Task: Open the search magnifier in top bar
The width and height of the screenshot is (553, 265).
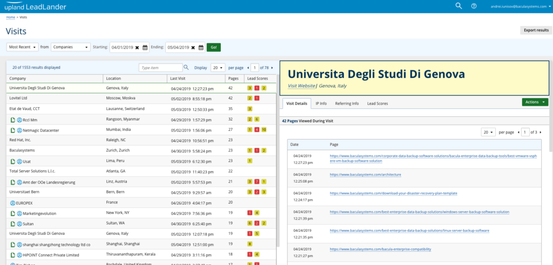Action: point(458,6)
